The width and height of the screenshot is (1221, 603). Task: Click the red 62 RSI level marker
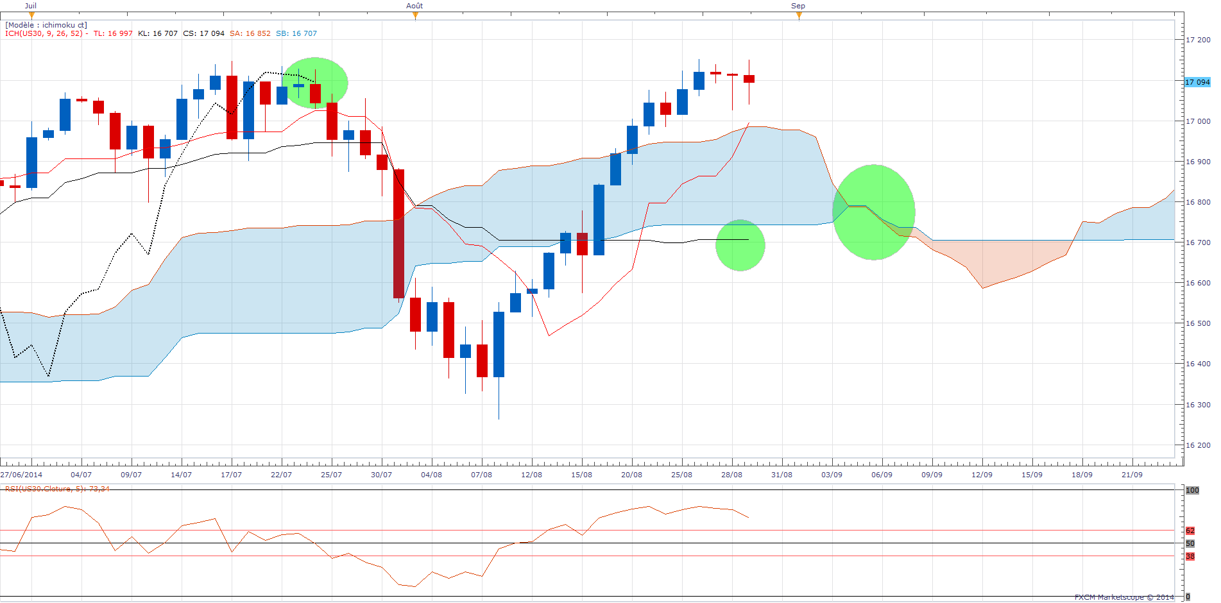click(1190, 531)
